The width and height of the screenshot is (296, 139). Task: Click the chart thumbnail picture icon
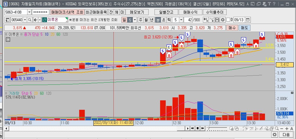pos(271,129)
